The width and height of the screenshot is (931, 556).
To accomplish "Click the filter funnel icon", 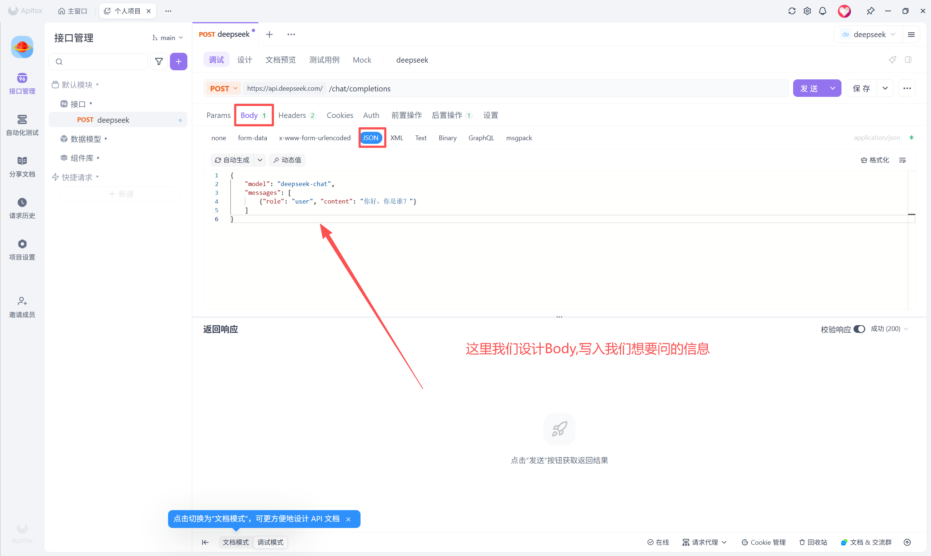I will pos(159,62).
